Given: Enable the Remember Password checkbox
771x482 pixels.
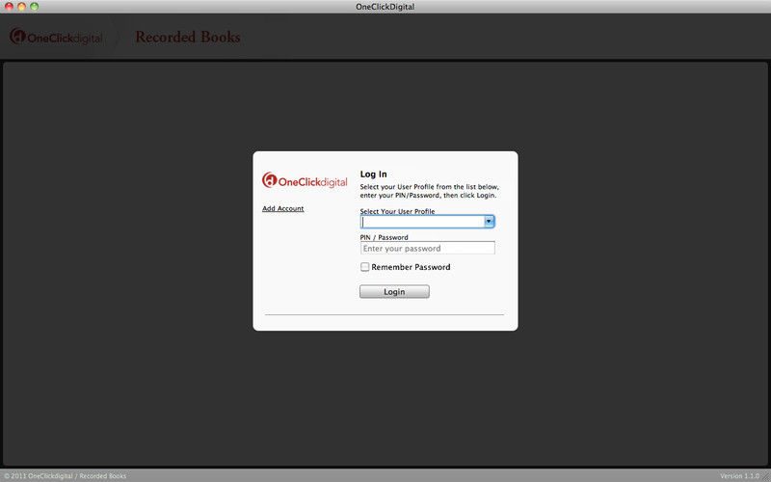Looking at the screenshot, I should click(365, 267).
